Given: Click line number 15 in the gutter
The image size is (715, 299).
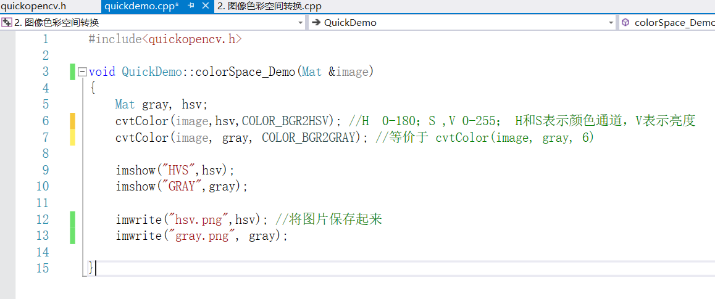Looking at the screenshot, I should (41, 269).
